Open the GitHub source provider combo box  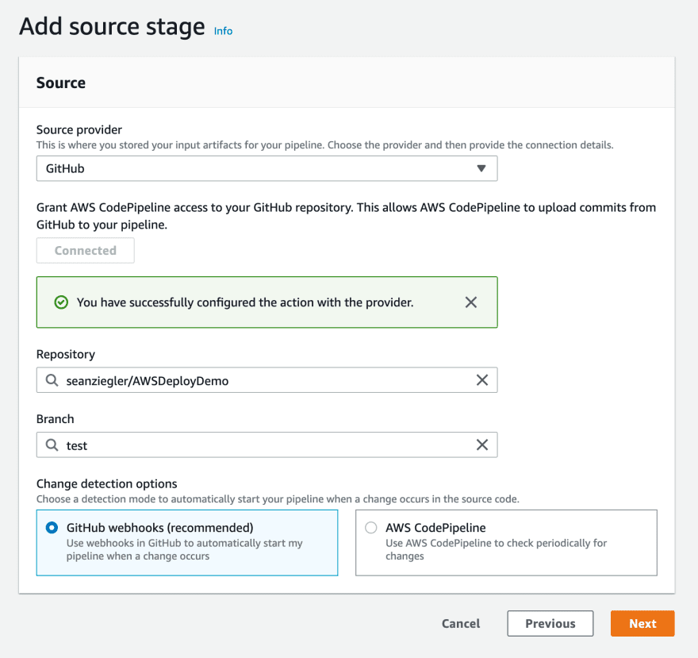tap(267, 168)
